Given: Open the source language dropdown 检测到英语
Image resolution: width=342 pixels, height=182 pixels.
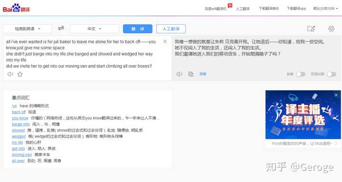Looking at the screenshot, I should 28,29.
